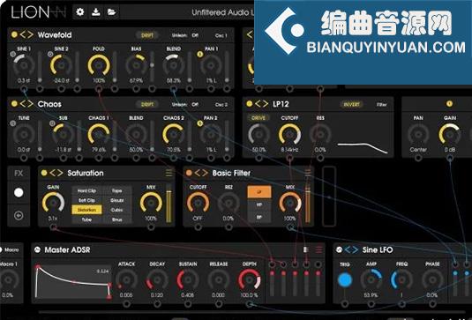Click the modulation jack under the filter CUTOFF knob

[x=289, y=158]
